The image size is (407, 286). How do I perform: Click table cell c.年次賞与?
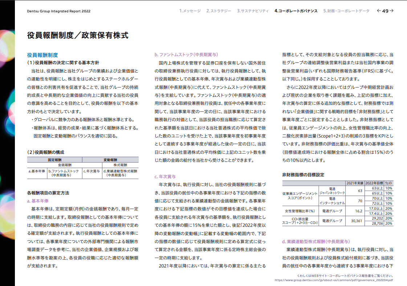[x=91, y=171]
